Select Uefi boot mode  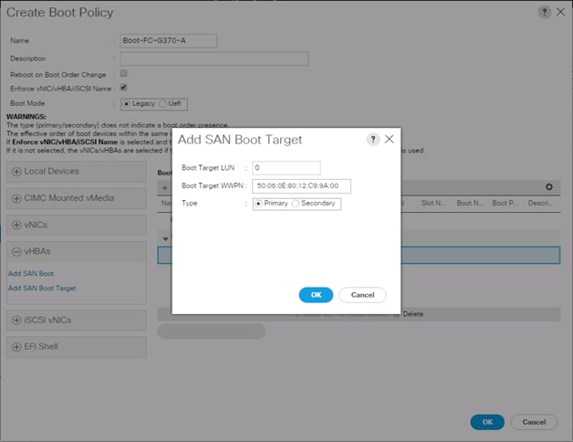163,104
